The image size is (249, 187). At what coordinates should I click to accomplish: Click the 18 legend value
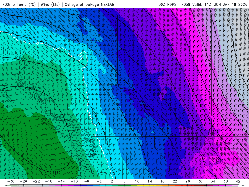162,181
